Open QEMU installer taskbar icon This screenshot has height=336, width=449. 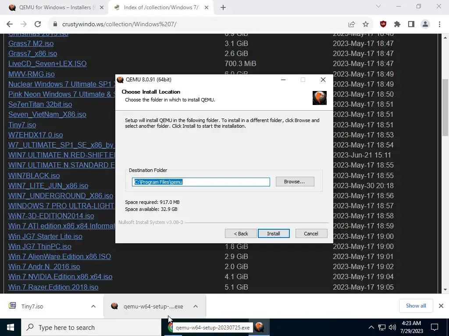pos(260,327)
